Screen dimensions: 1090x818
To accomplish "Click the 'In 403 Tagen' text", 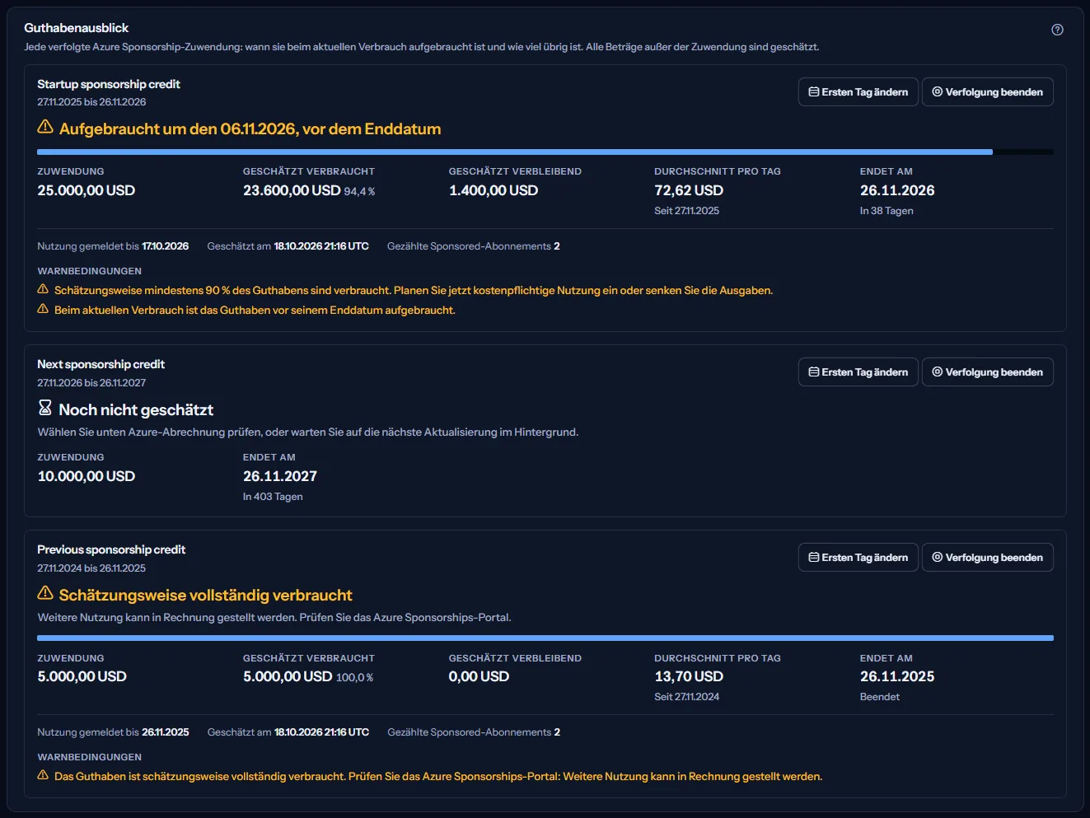I will click(273, 497).
